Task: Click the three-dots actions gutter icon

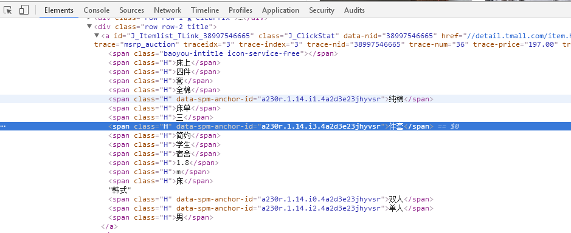Action: click(x=3, y=126)
